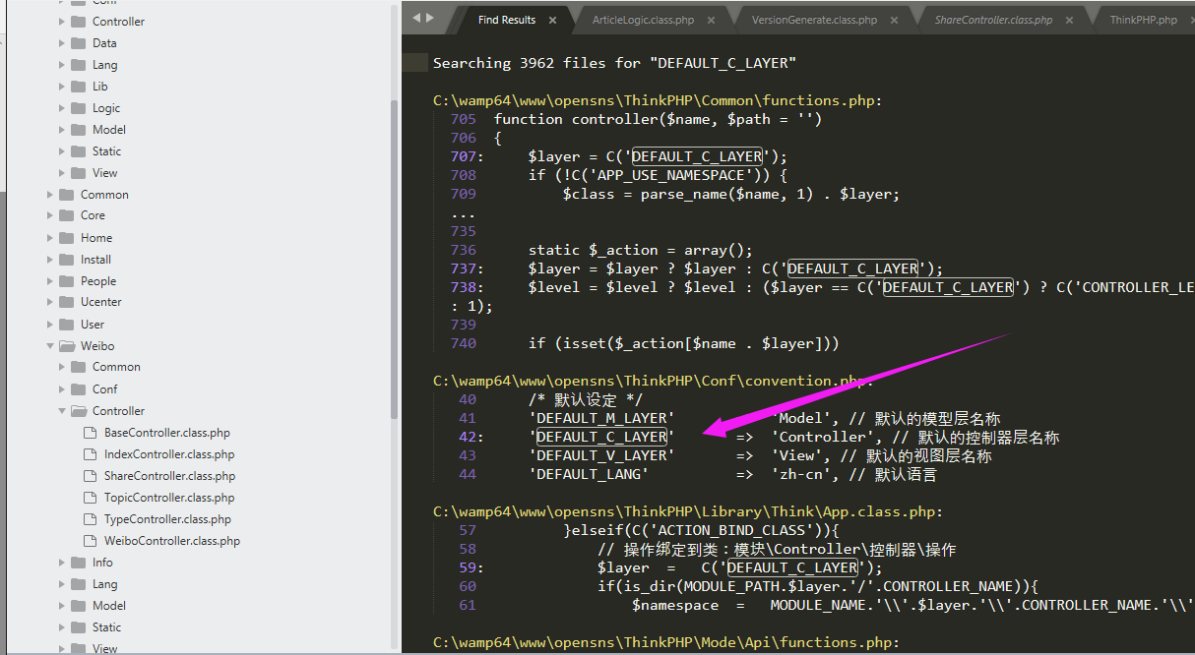Open the ThinkPHP.php tab

(1143, 20)
